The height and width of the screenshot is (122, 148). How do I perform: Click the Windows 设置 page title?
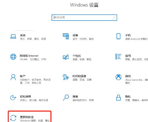84,5
